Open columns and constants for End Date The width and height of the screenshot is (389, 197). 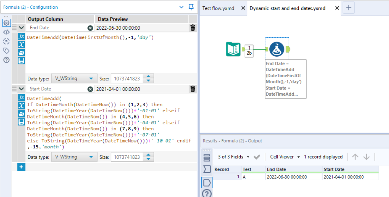pyautogui.click(x=21, y=44)
